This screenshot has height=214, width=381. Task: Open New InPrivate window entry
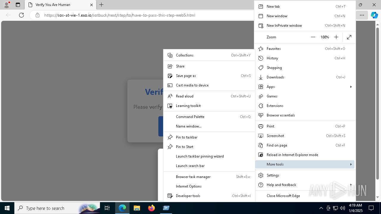click(x=305, y=26)
